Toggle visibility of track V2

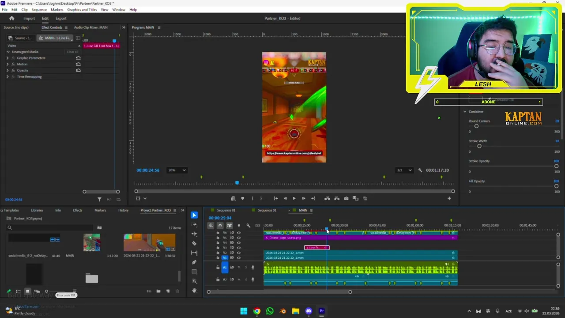[x=239, y=253]
